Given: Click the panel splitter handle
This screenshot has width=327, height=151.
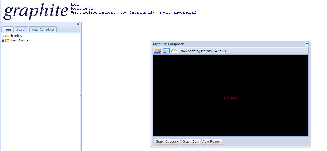Looking at the screenshot, I should point(81,95).
